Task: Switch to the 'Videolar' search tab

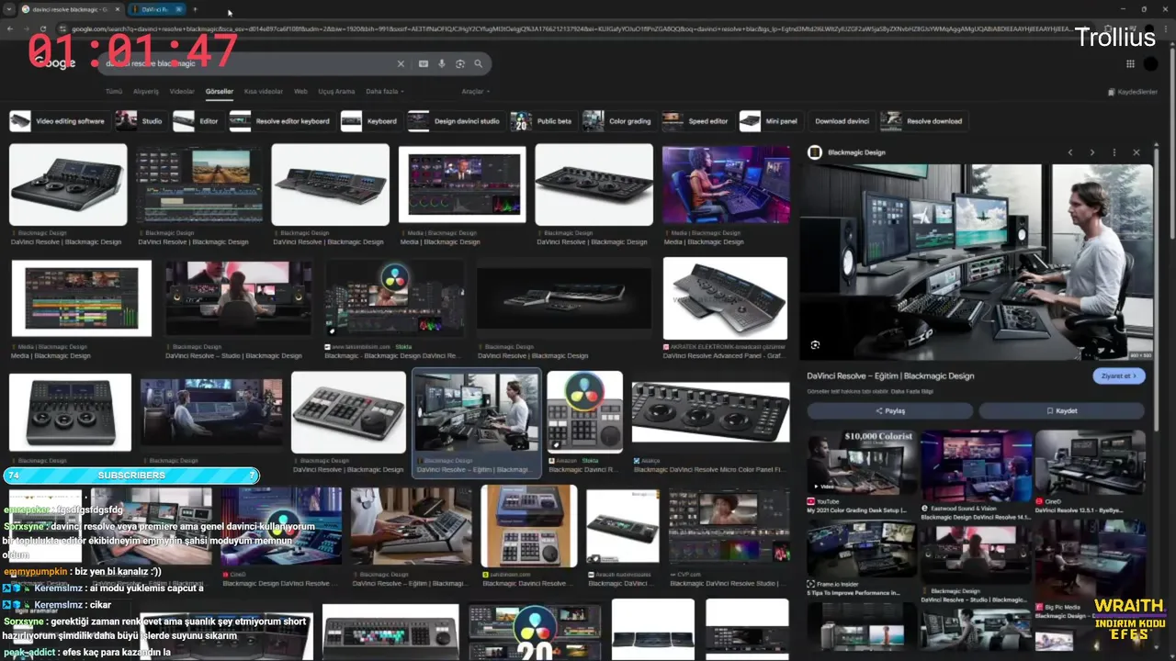Action: (182, 92)
